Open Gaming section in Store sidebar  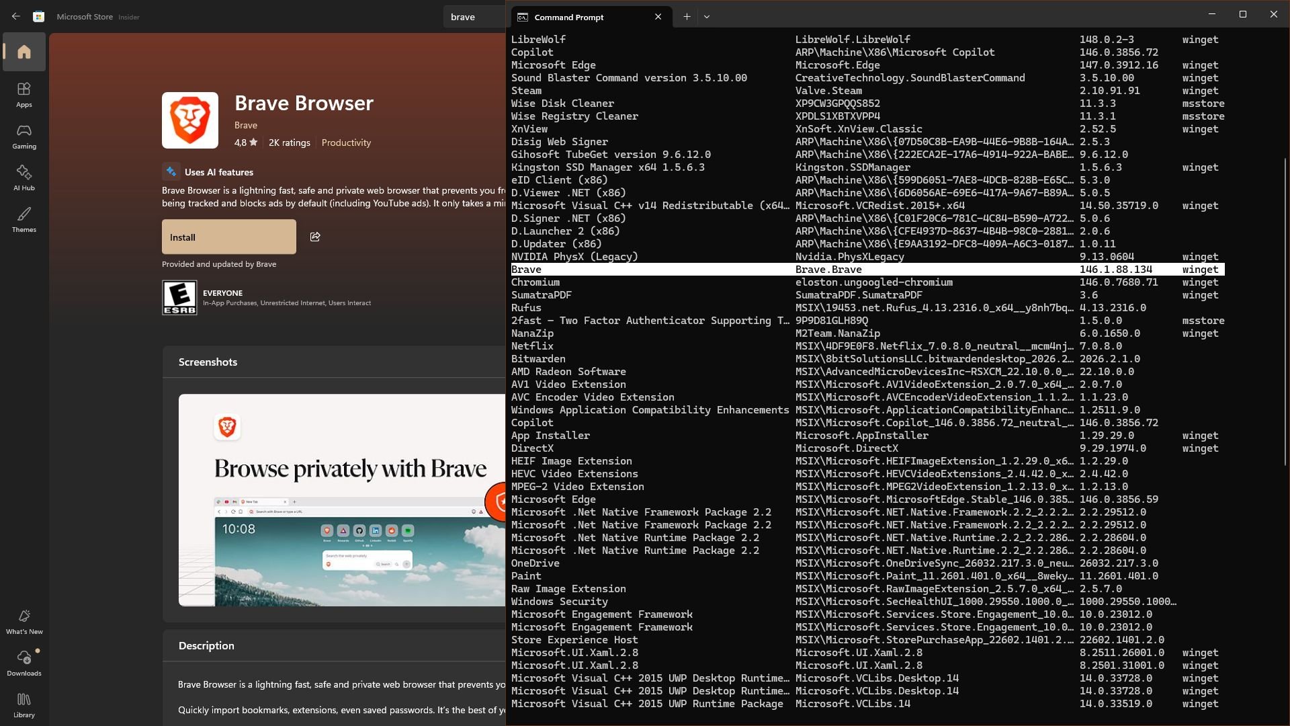pos(24,136)
